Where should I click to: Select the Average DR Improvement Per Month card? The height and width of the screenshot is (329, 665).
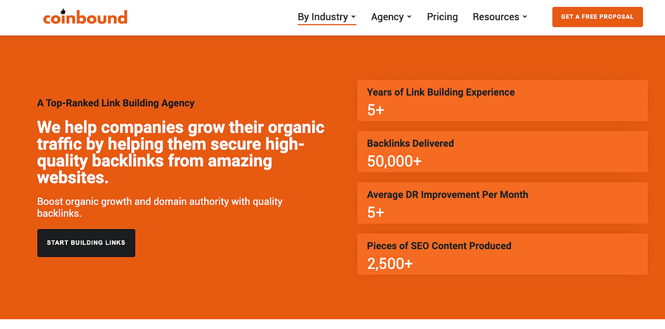(x=502, y=203)
